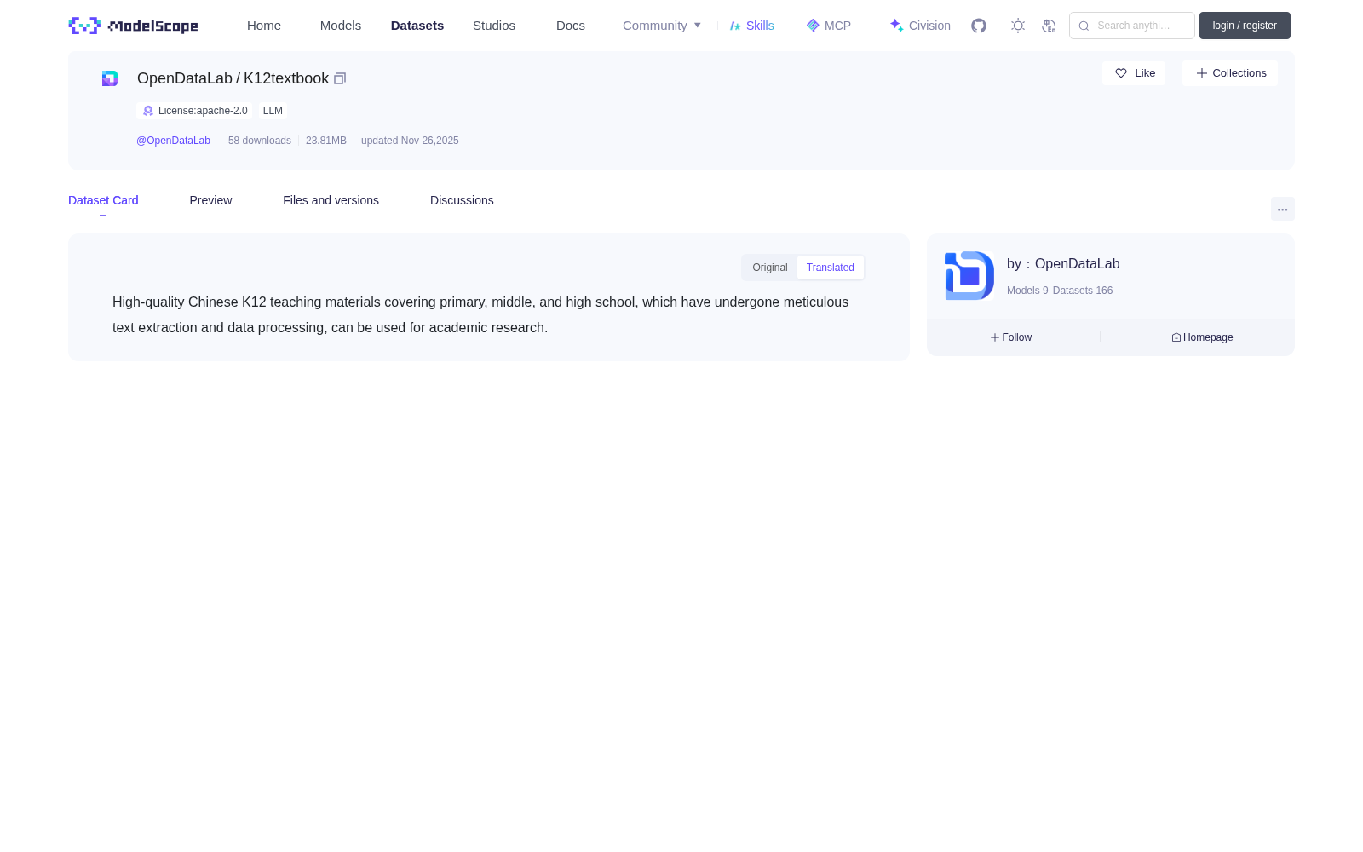The width and height of the screenshot is (1363, 852).
Task: Open the Skills nav item
Action: (x=752, y=26)
